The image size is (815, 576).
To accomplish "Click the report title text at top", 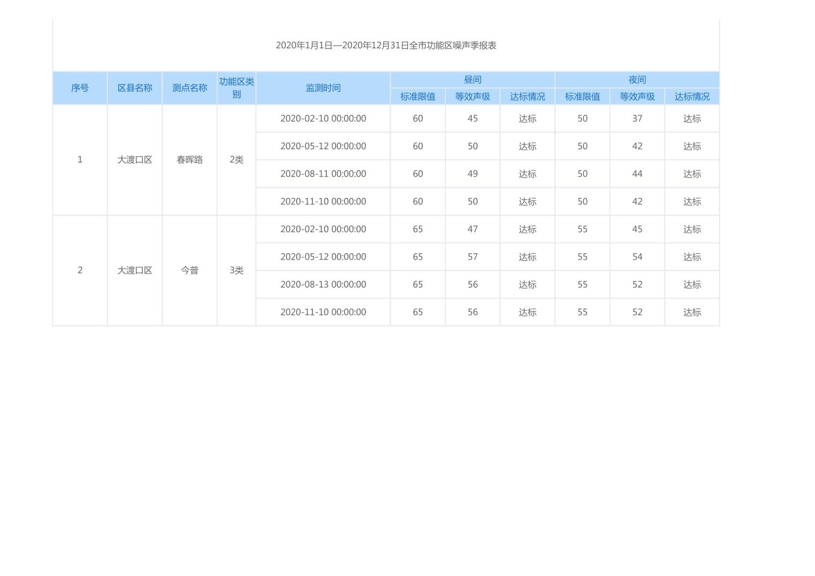I will [386, 46].
